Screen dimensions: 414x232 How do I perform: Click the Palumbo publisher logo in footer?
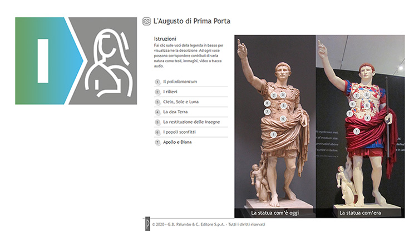coord(147,224)
